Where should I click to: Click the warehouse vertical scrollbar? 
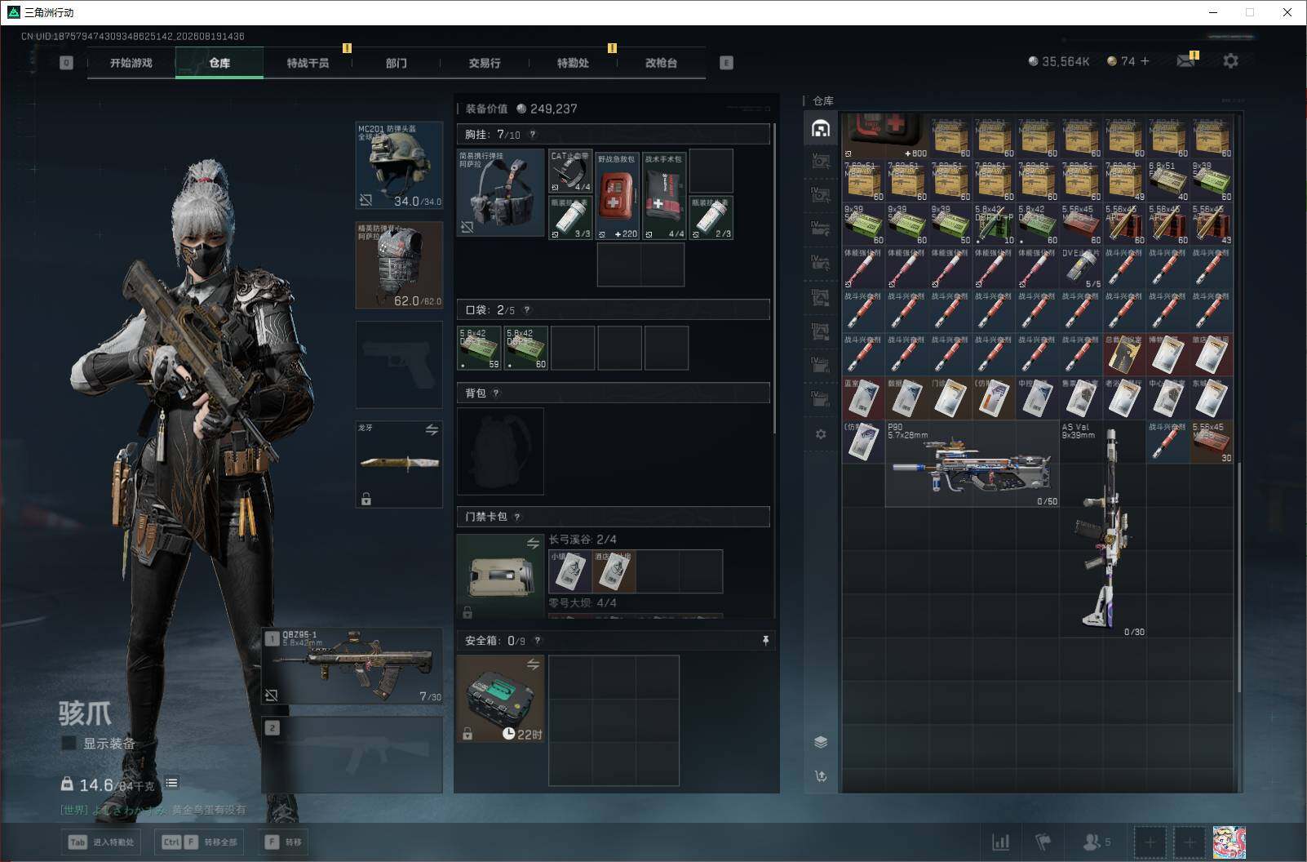pyautogui.click(x=1238, y=578)
